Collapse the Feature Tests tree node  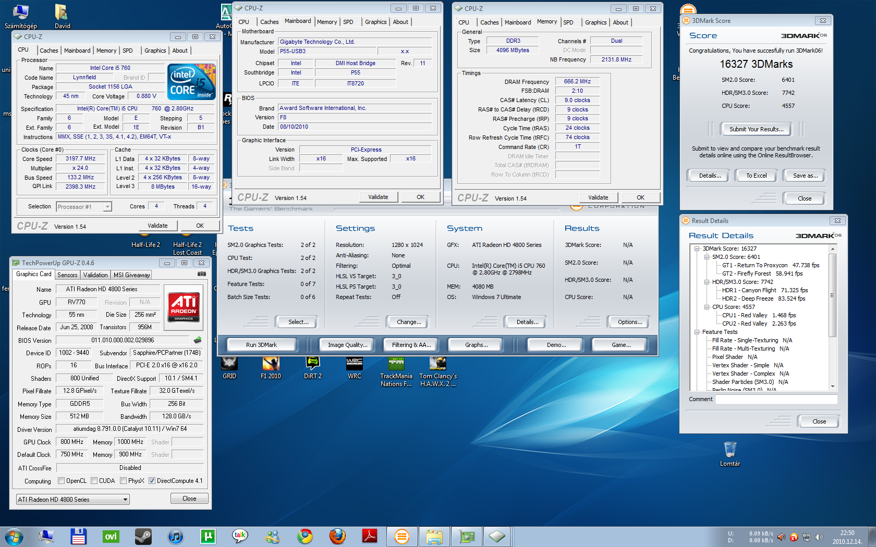(x=697, y=332)
